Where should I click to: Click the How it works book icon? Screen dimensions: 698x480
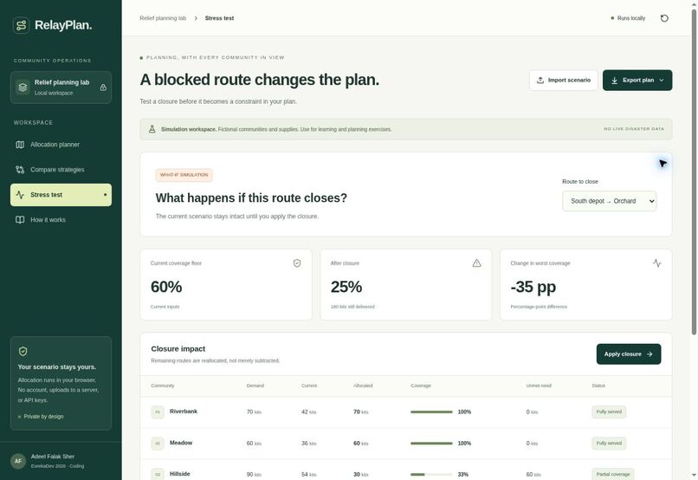20,220
